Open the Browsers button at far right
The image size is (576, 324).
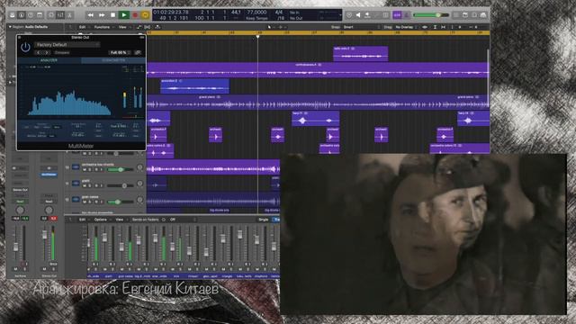tap(483, 15)
